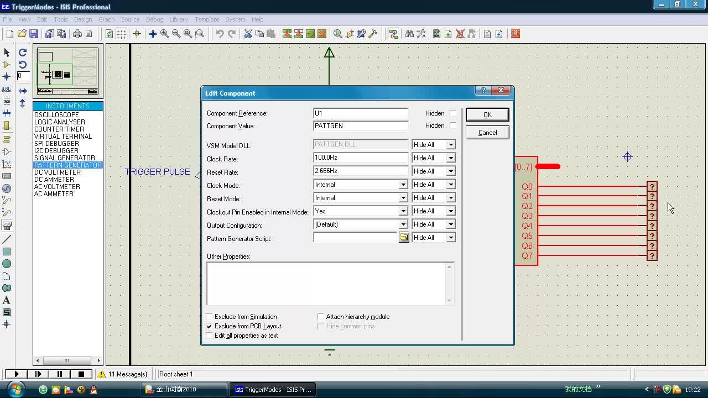
Task: Click the Cut scissors icon
Action: coord(248,34)
